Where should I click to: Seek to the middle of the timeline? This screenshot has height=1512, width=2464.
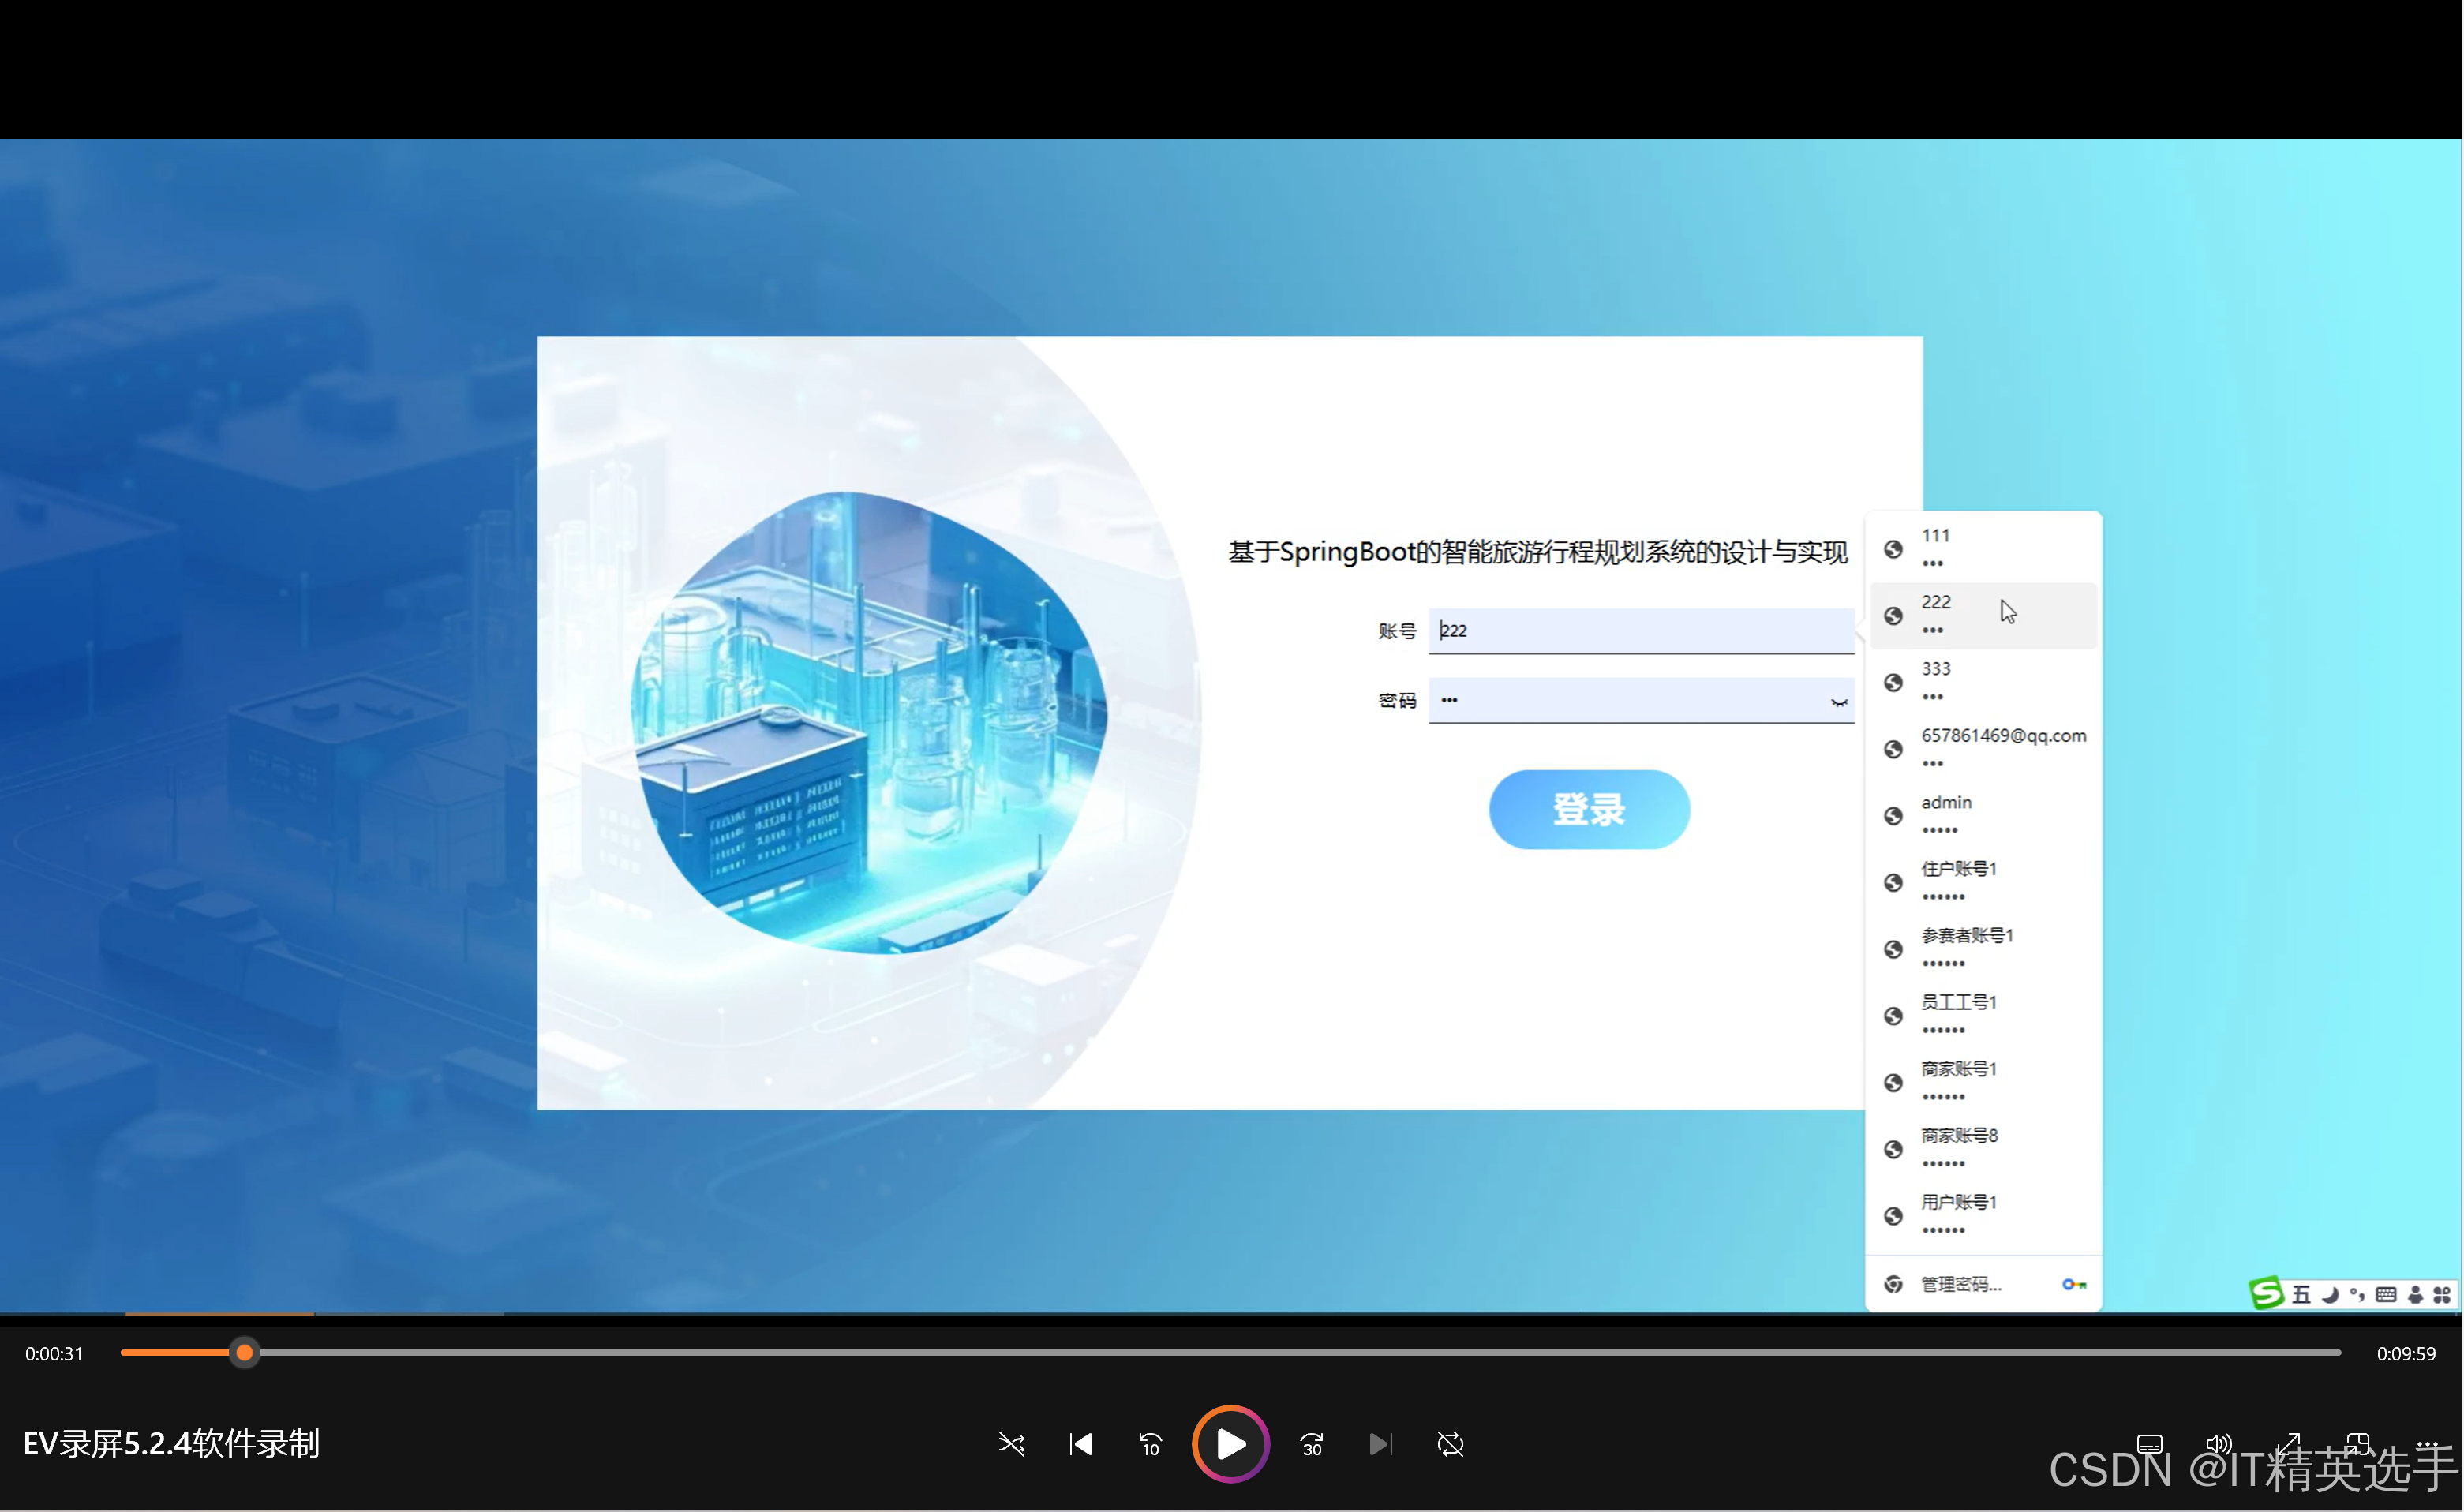pyautogui.click(x=1230, y=1353)
